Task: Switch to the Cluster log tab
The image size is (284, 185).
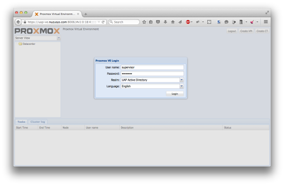Action: pyautogui.click(x=38, y=122)
